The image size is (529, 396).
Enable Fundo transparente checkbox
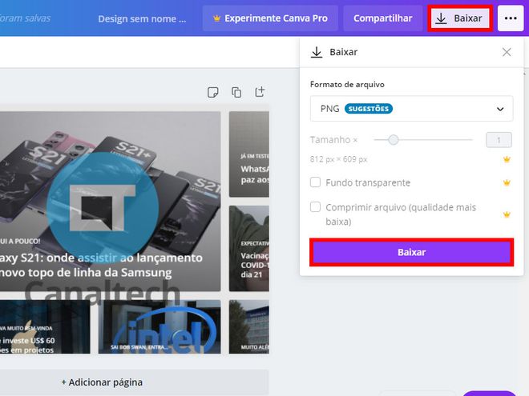[315, 182]
